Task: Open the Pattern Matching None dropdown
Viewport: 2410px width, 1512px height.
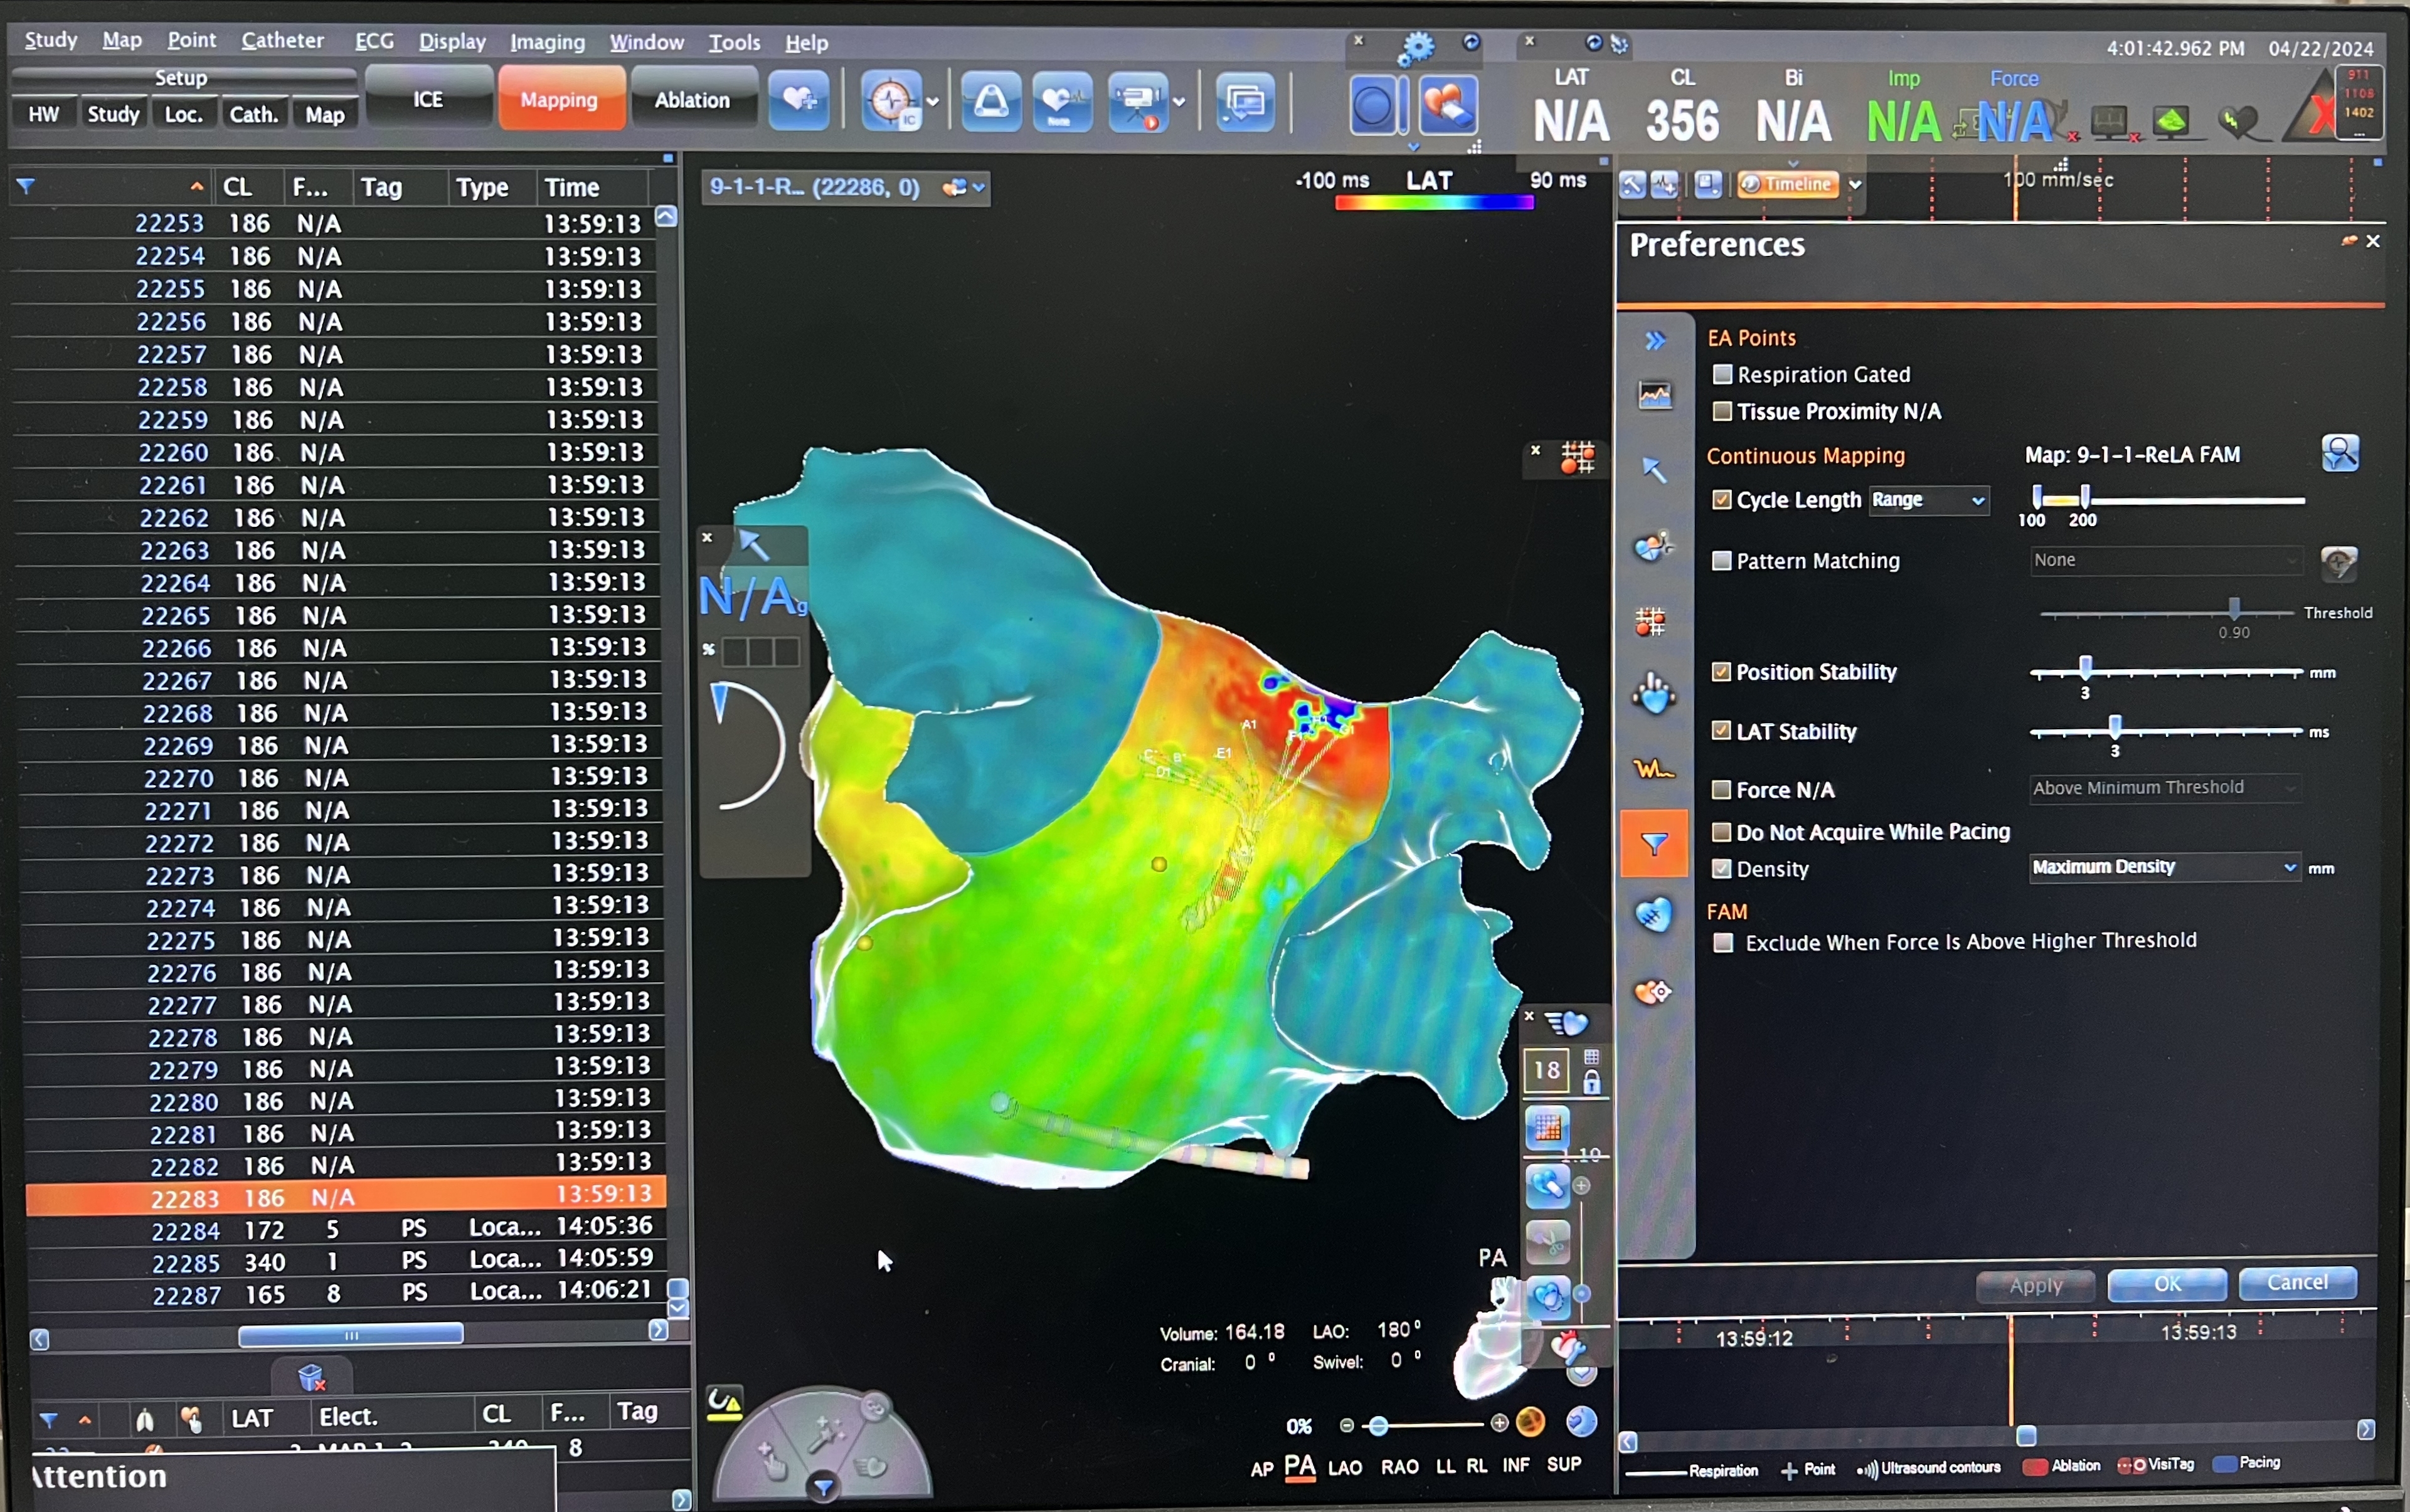Action: [2167, 560]
